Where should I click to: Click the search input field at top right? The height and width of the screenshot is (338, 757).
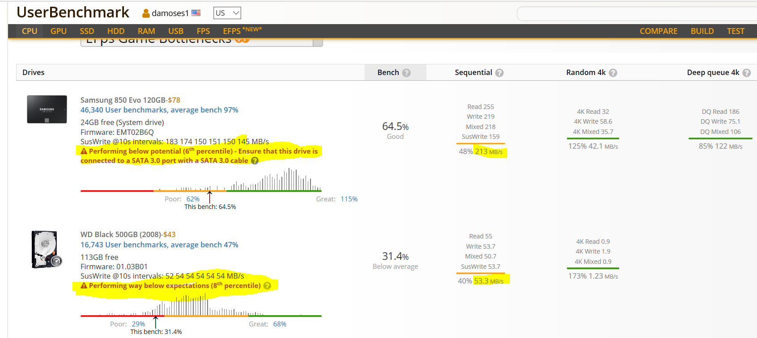click(x=637, y=14)
